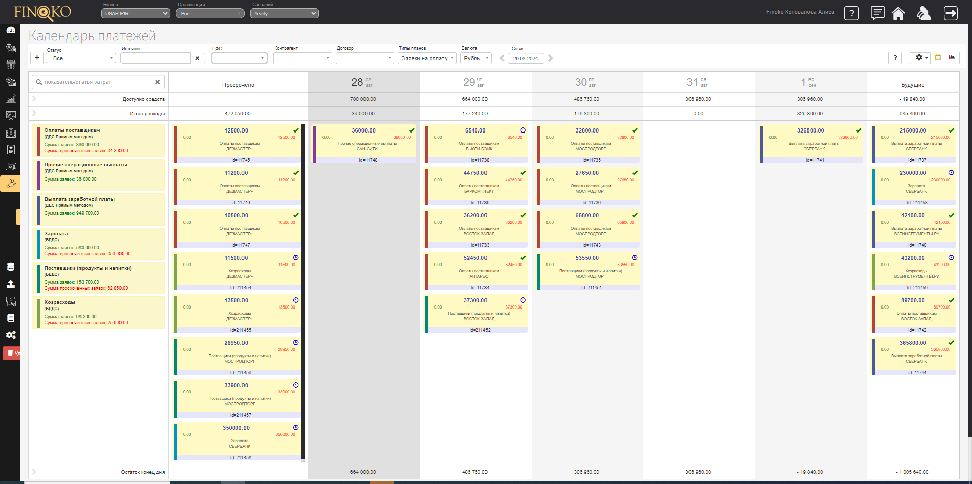This screenshot has width=972, height=484.
Task: Open the Сценарий dropdown set to Yearly
Action: 284,13
